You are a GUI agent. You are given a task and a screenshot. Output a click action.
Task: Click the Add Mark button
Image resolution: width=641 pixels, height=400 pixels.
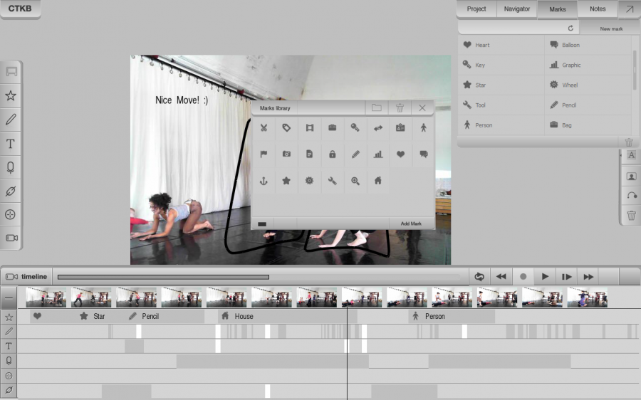tap(411, 223)
